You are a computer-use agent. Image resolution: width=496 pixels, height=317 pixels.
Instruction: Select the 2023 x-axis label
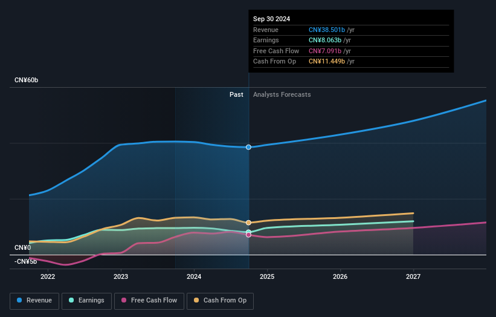tap(121, 277)
